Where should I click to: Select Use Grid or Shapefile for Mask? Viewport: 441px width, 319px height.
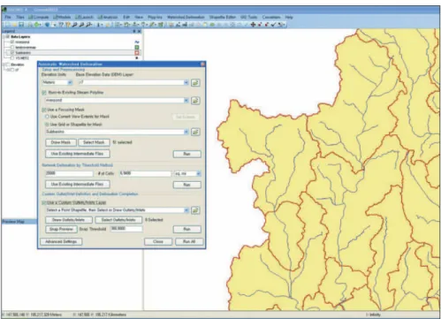click(x=47, y=125)
